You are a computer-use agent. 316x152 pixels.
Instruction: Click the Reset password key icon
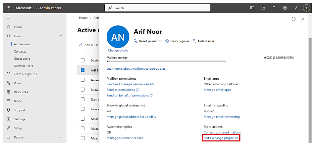pyautogui.click(x=135, y=41)
